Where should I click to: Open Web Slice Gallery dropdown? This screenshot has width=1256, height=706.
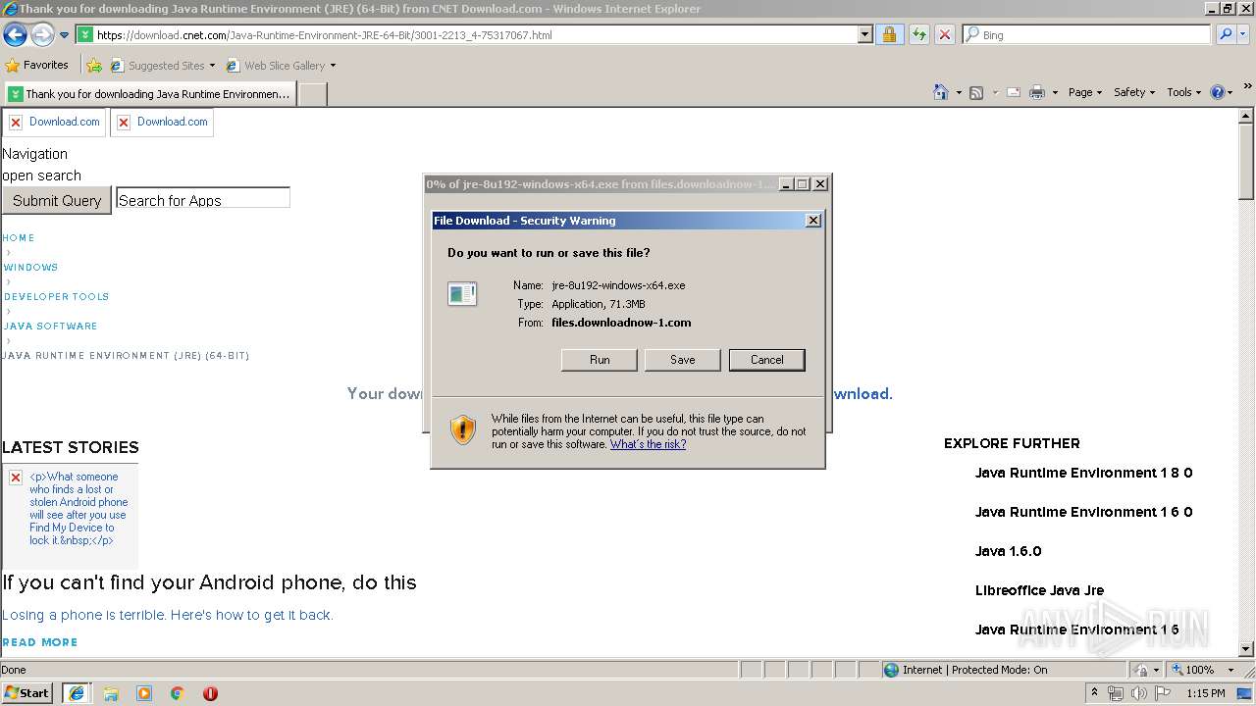click(281, 66)
